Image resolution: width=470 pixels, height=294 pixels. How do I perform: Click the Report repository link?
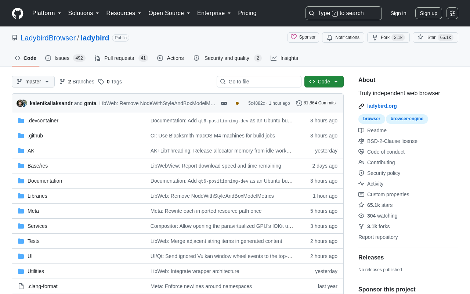point(378,237)
